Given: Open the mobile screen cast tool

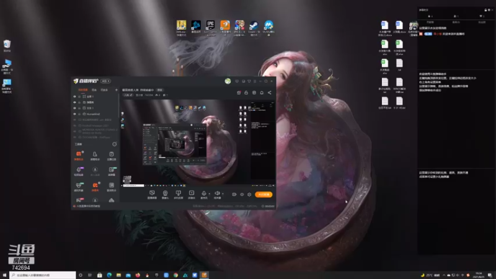Looking at the screenshot, I should pyautogui.click(x=179, y=194).
